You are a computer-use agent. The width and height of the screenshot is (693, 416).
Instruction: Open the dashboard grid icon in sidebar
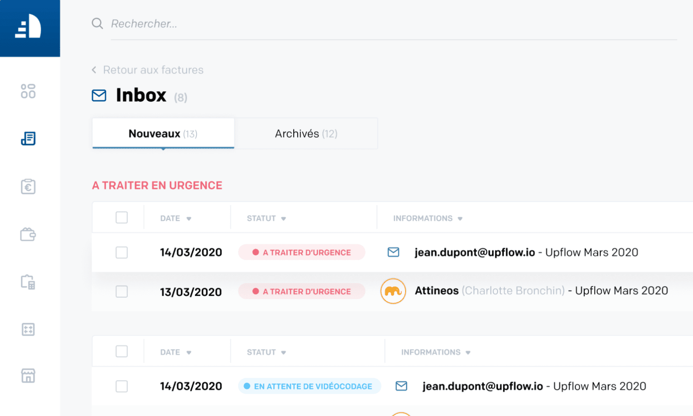coord(28,91)
